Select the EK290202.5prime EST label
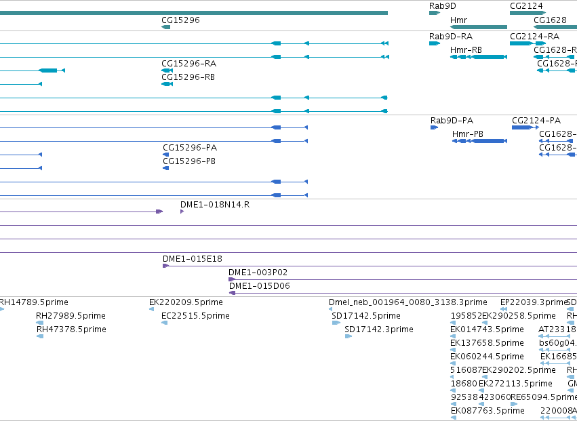Screen dimensions: 577x421 click(519, 370)
